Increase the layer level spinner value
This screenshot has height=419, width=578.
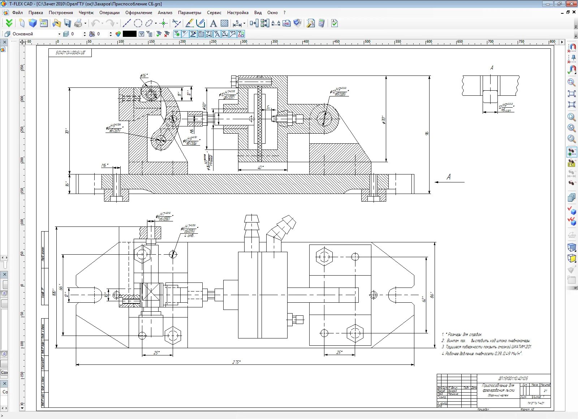(x=85, y=33)
